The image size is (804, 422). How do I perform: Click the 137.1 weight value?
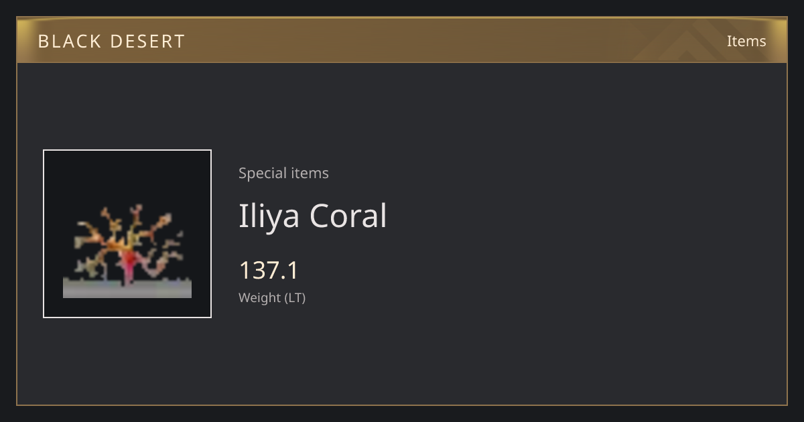[x=269, y=271]
